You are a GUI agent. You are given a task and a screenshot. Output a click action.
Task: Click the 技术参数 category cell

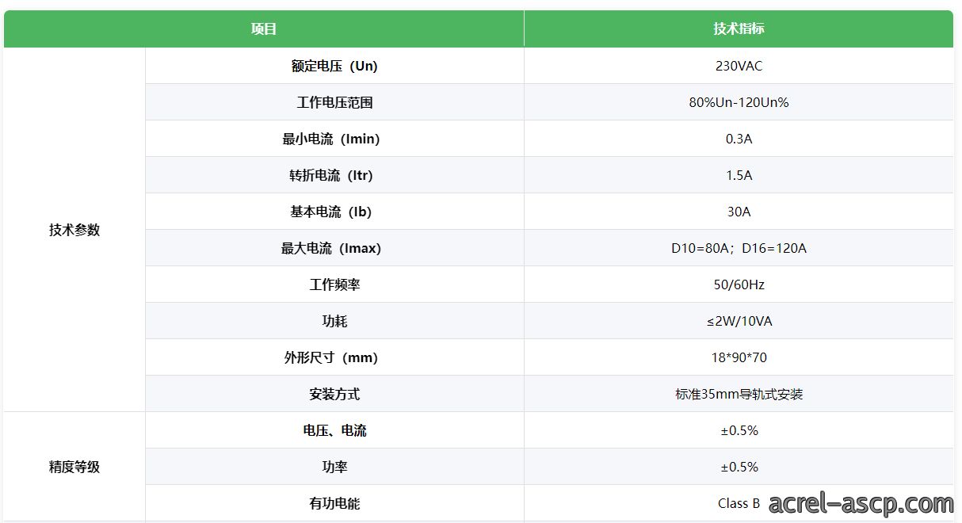click(x=74, y=230)
